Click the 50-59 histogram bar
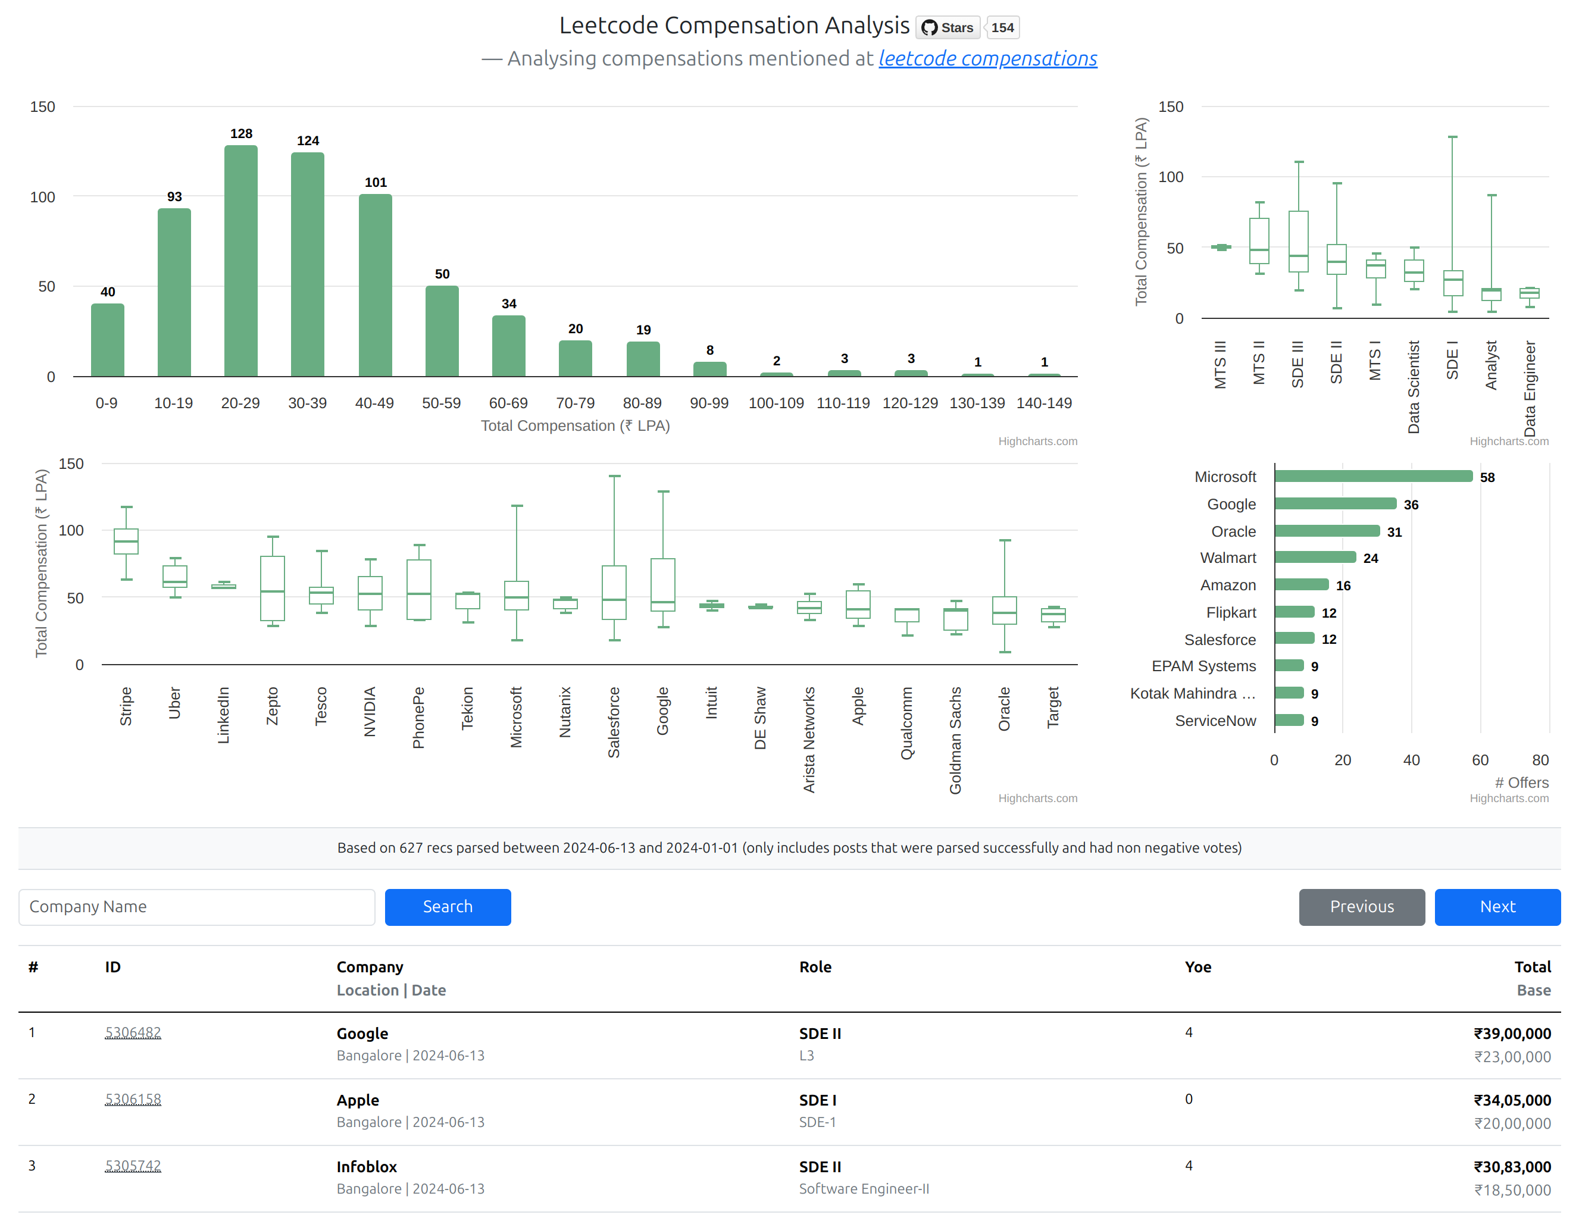This screenshot has width=1579, height=1221. 442,331
